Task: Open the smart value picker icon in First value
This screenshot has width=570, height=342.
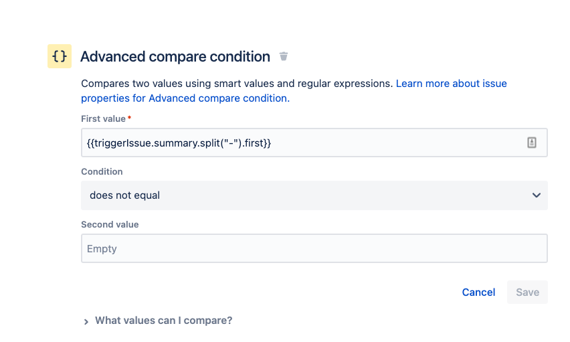Action: [532, 143]
